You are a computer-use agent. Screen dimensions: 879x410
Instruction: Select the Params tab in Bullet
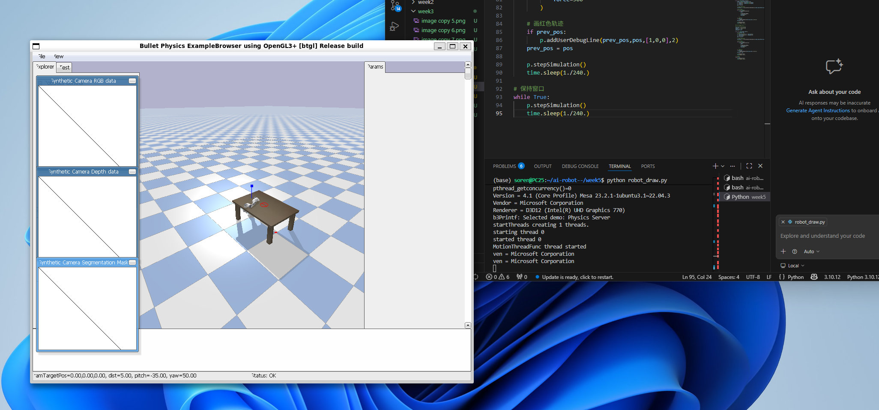[x=375, y=67]
